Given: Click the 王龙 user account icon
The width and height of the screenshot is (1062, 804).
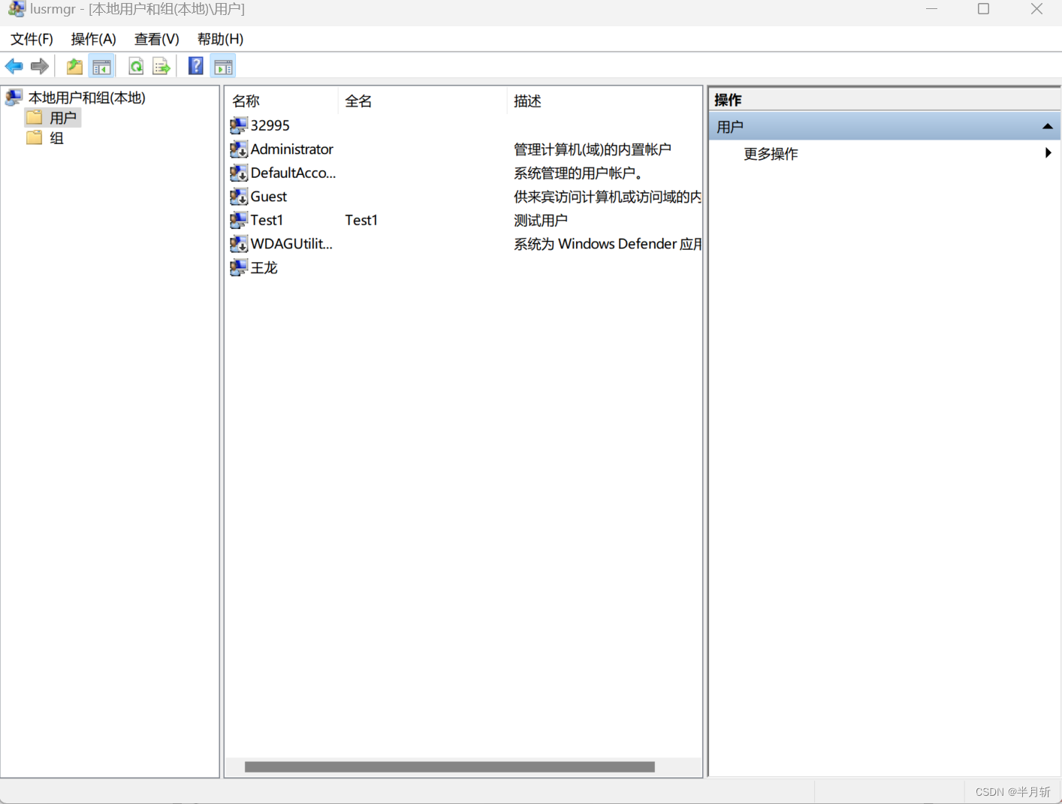Looking at the screenshot, I should (239, 267).
